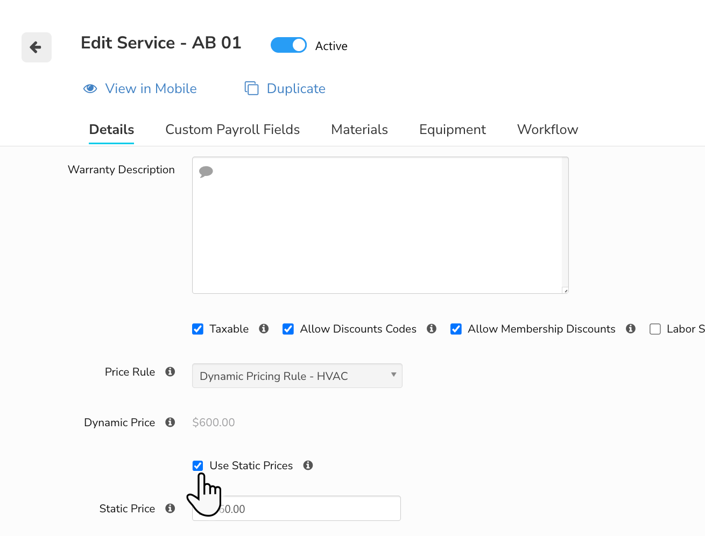The image size is (705, 536).
Task: Click the View in Mobile link
Action: click(151, 88)
